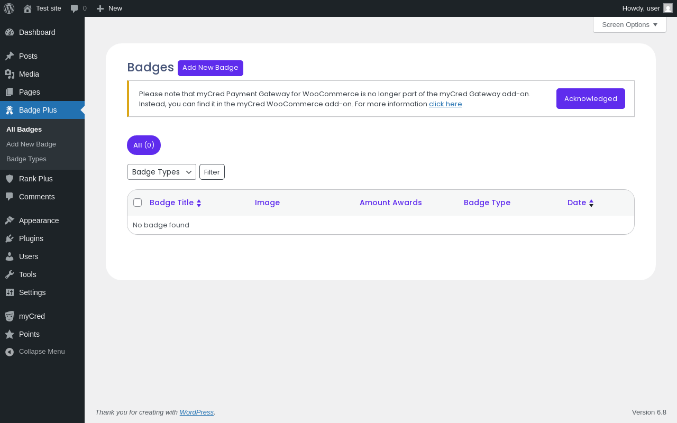
Task: Open the Rank Plus menu label
Action: coord(36,179)
